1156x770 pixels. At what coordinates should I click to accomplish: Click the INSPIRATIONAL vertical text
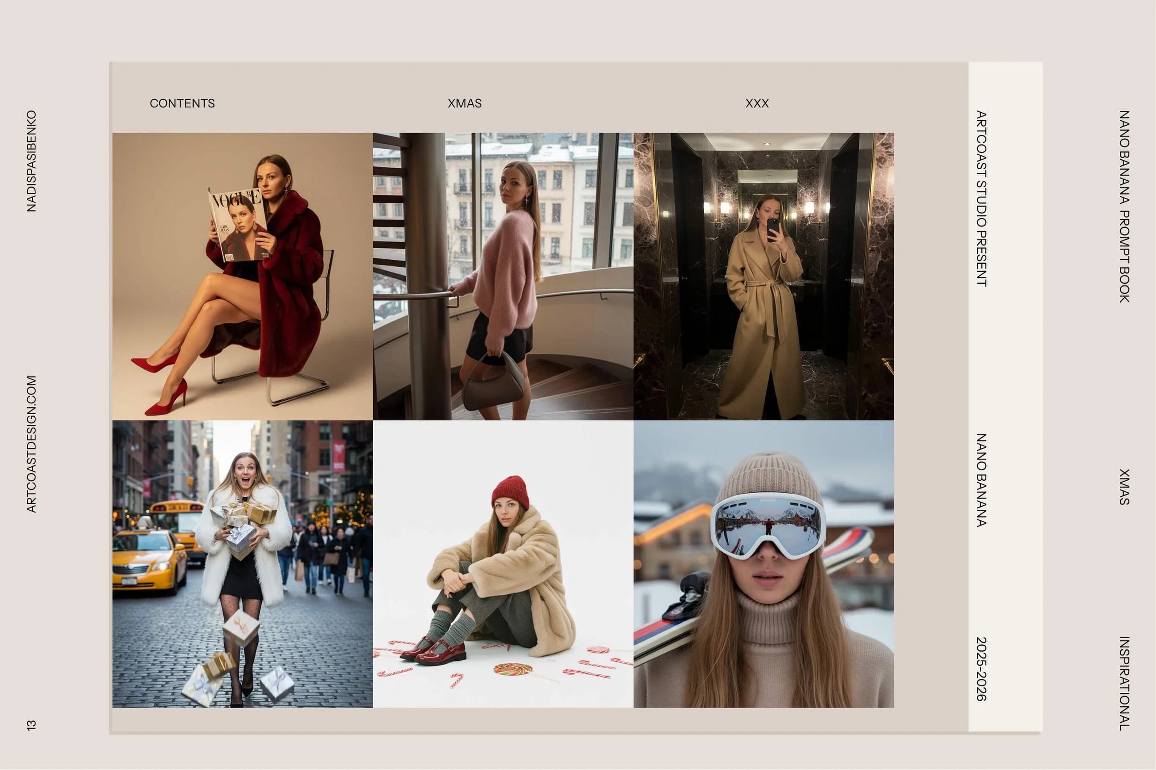point(1124,683)
